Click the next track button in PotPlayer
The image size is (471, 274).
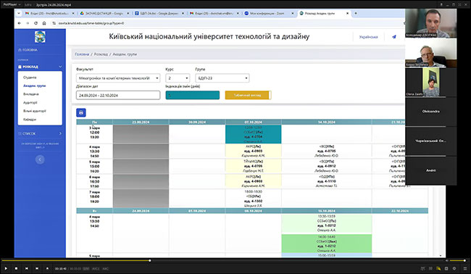pos(37,268)
